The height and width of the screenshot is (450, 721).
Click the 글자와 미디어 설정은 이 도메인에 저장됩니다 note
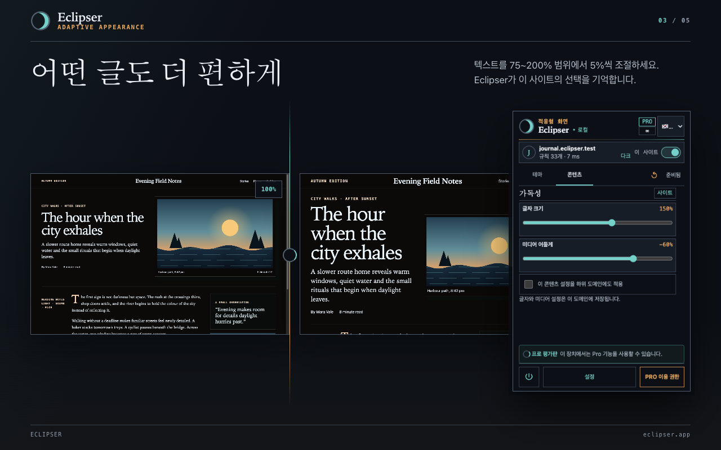pyautogui.click(x=569, y=299)
